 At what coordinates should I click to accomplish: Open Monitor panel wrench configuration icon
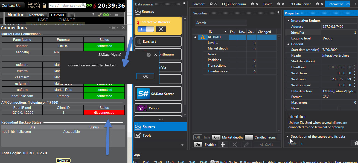100,15
